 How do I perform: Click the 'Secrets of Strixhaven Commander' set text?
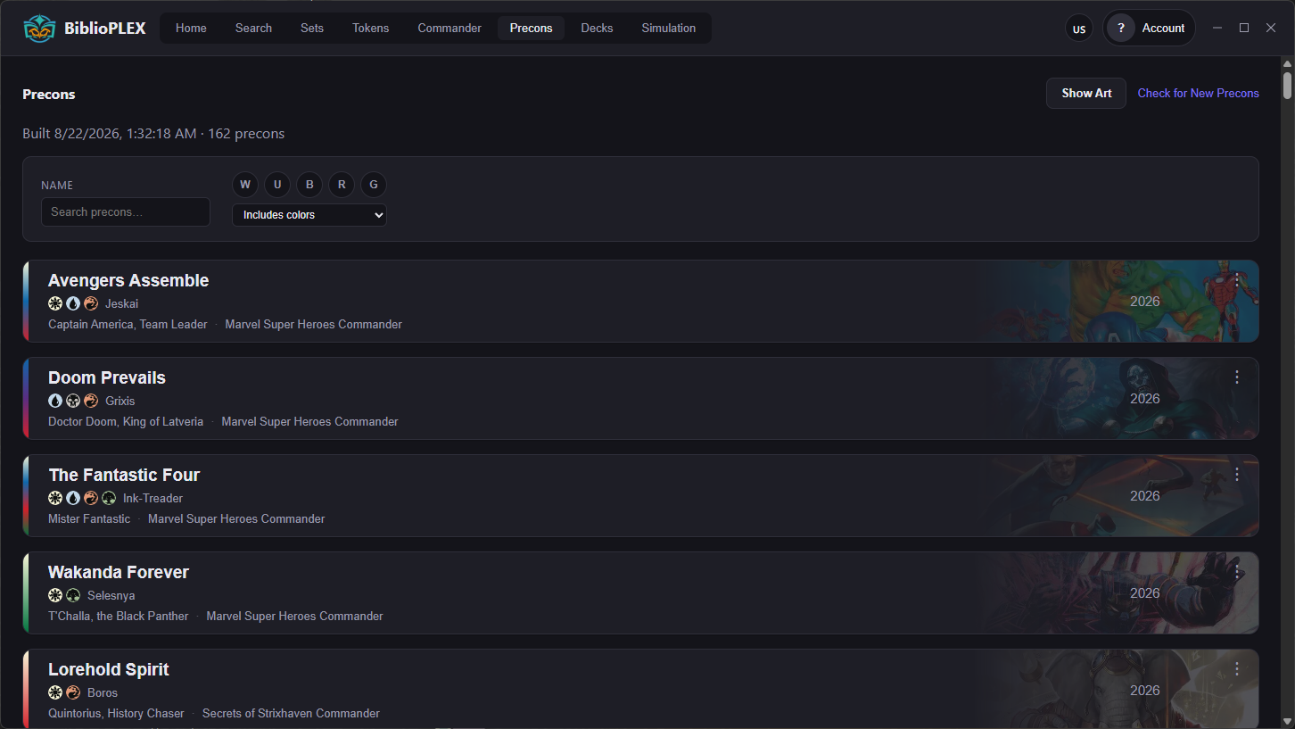(291, 713)
